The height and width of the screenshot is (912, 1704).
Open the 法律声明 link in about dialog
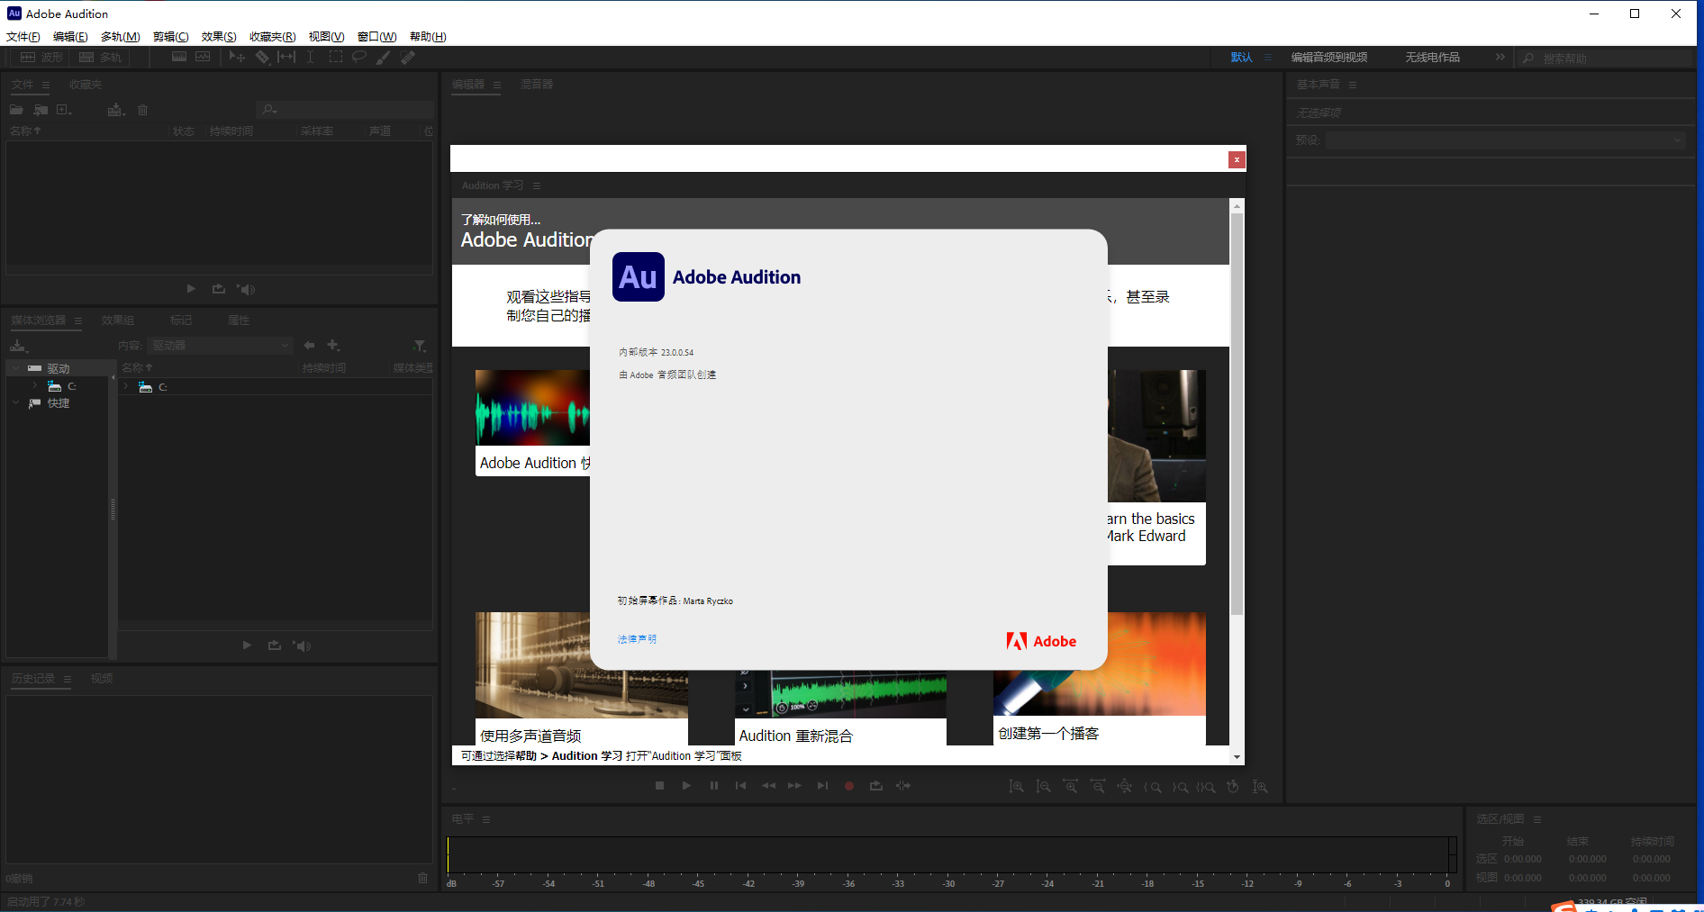636,639
